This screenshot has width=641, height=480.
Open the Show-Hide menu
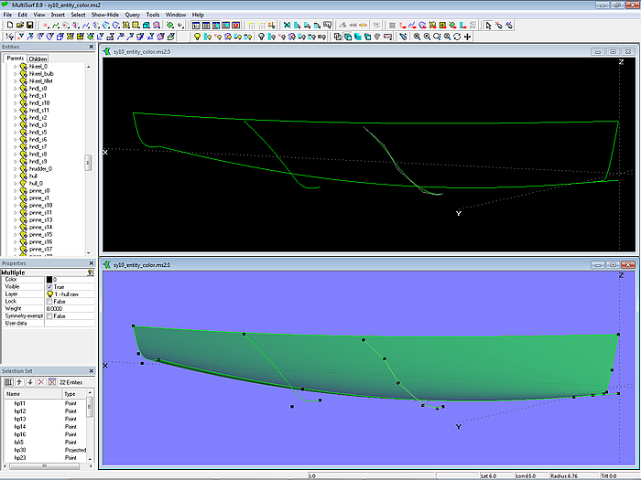(104, 15)
